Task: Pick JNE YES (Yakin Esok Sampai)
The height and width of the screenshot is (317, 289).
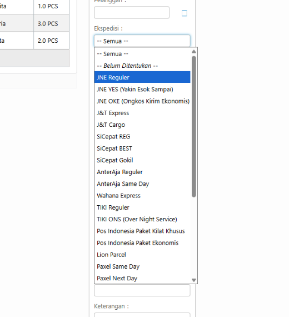Action: [x=142, y=90]
